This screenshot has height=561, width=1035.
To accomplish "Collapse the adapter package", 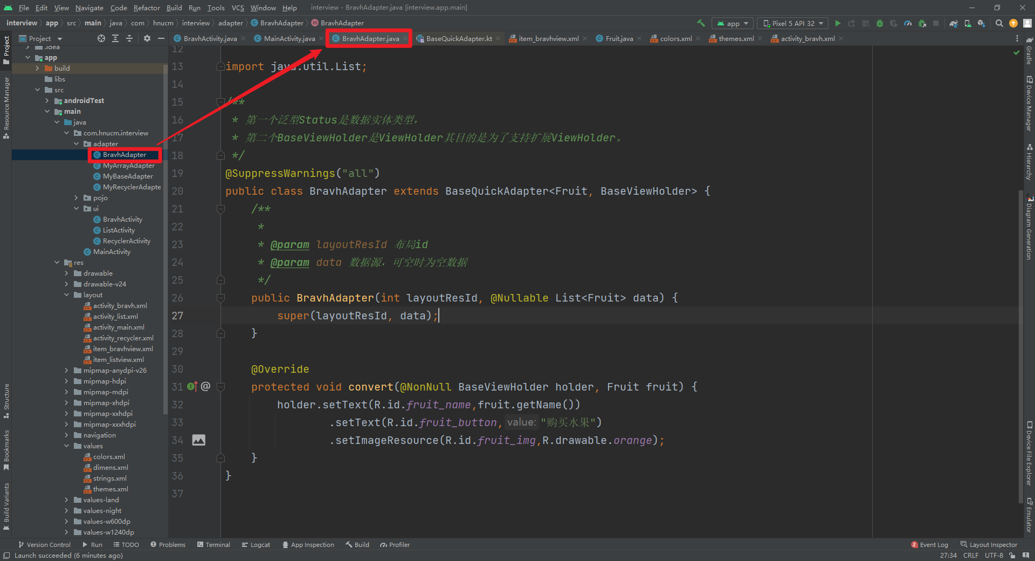I will pyautogui.click(x=76, y=143).
